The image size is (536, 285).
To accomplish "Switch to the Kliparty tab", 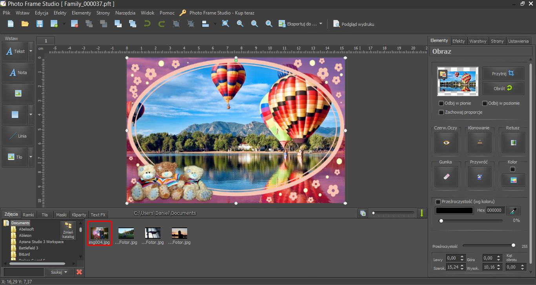I will (79, 214).
